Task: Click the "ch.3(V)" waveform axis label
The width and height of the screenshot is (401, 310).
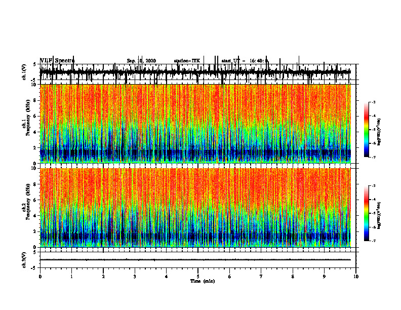Action: click(24, 260)
